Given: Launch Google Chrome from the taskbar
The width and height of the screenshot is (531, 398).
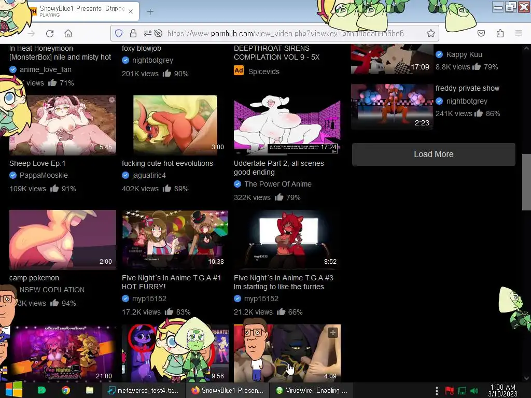Looking at the screenshot, I should point(66,390).
